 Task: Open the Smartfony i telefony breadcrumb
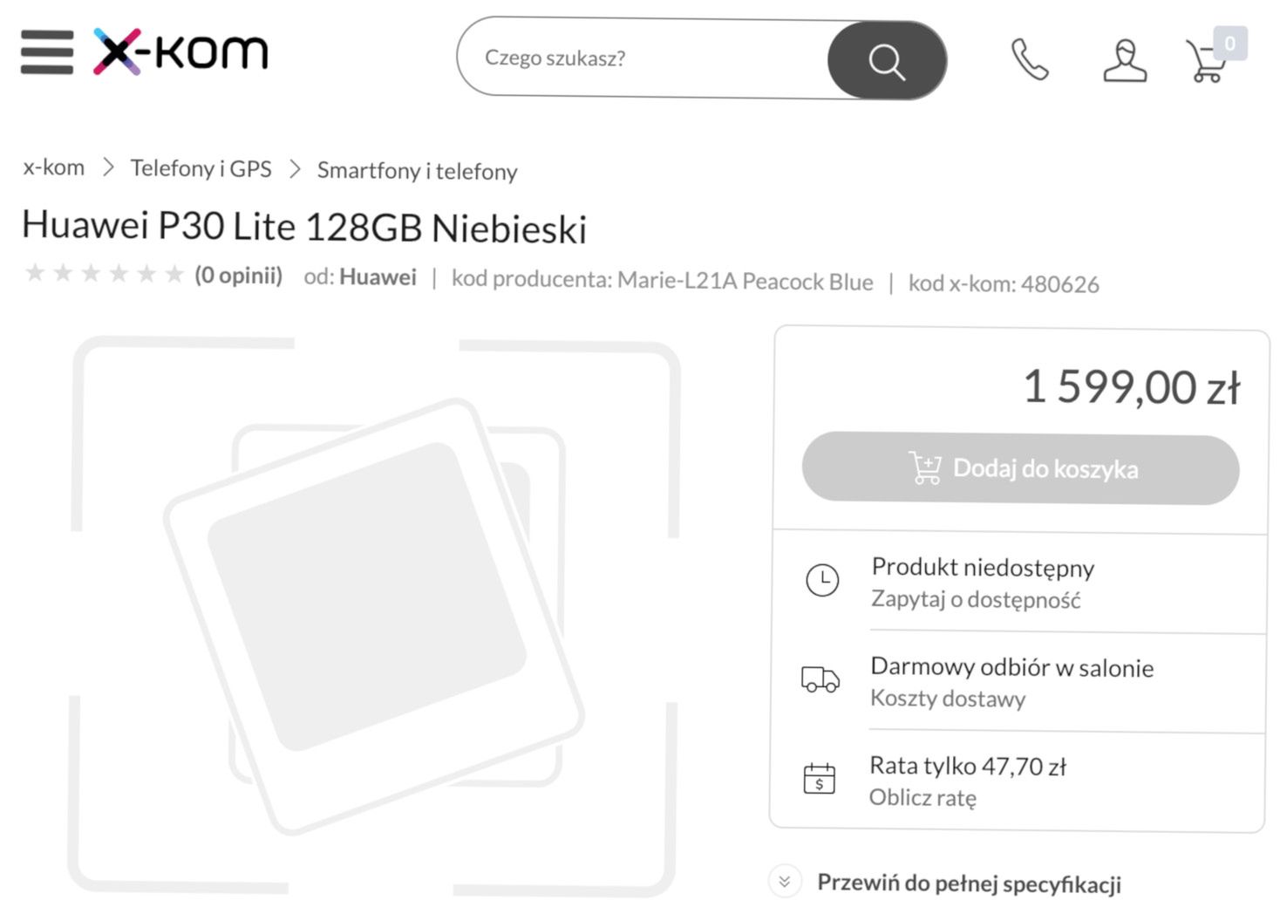pyautogui.click(x=417, y=172)
